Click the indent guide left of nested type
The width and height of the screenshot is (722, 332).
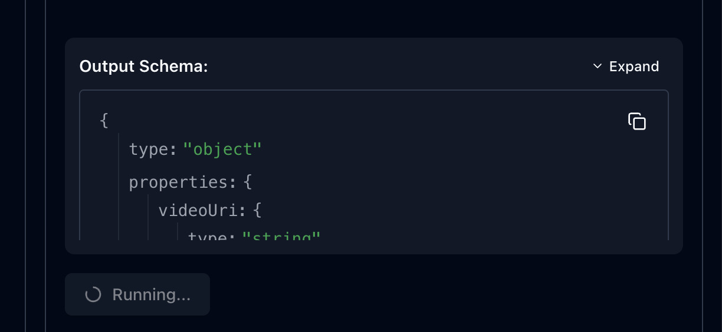pos(178,233)
